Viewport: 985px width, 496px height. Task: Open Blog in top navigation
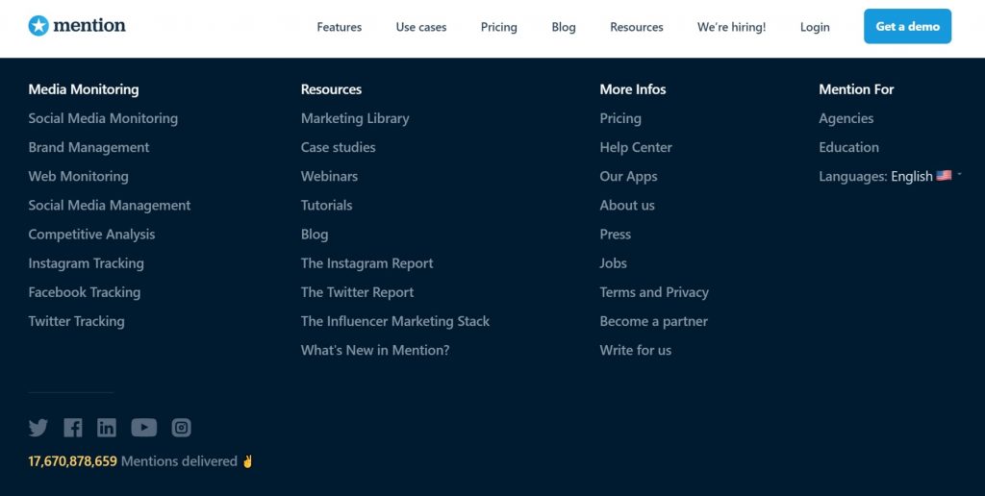pyautogui.click(x=564, y=27)
